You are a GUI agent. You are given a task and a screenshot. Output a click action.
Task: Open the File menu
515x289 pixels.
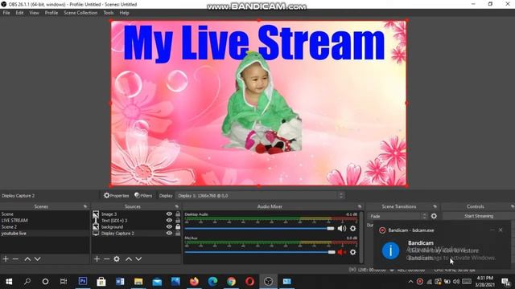(6, 13)
